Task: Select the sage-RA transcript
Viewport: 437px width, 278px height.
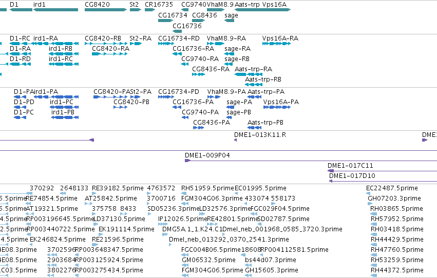Action: [x=229, y=54]
